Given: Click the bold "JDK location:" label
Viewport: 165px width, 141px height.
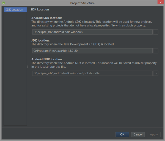Looking at the screenshot, I should coord(41,40).
